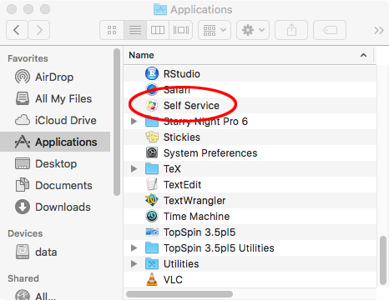Open iCloud Drive in sidebar
The image size is (389, 300).
[x=55, y=120]
